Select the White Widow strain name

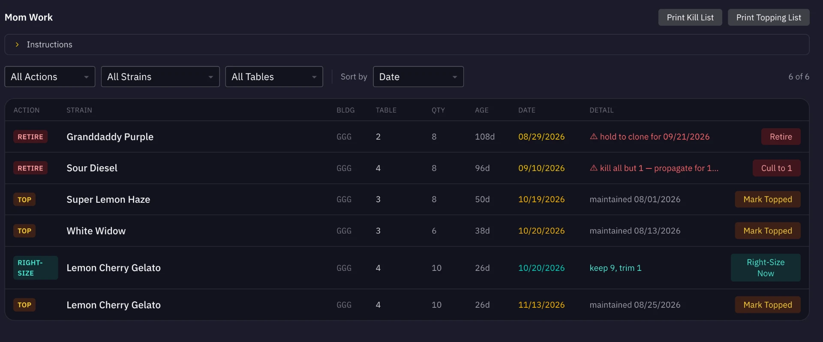point(96,231)
